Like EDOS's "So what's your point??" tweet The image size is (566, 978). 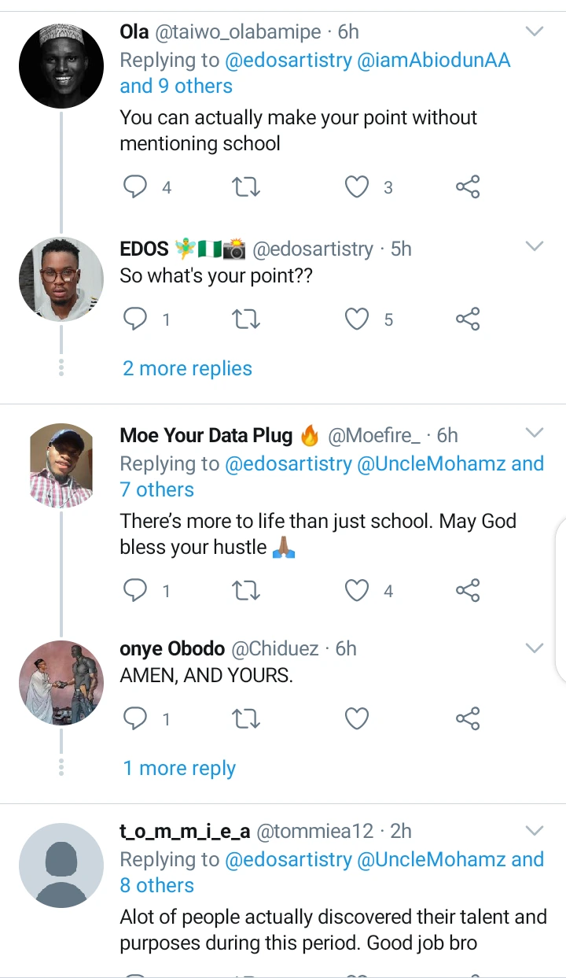[x=358, y=319]
